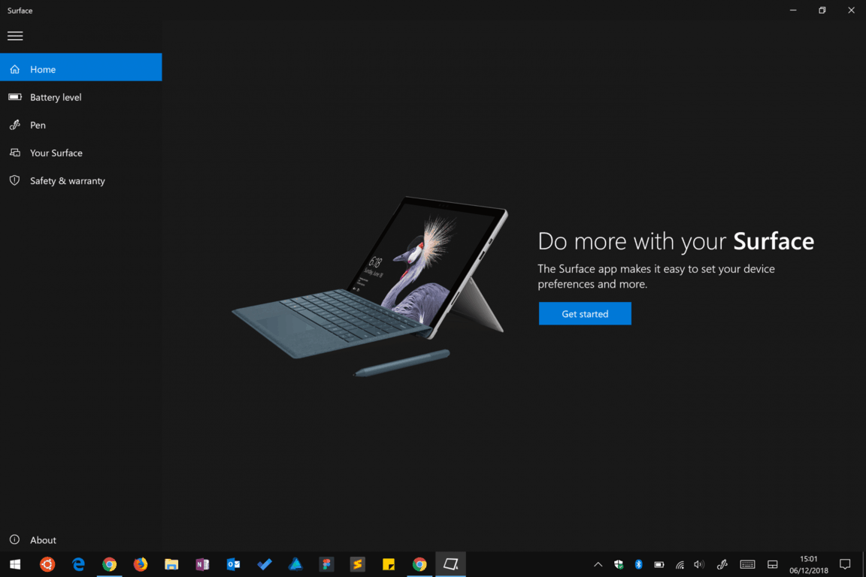Open Safety & warranty page
This screenshot has width=866, height=577.
coord(80,180)
